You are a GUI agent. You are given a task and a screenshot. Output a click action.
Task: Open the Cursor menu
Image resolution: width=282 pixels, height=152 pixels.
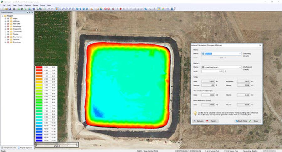43,5
